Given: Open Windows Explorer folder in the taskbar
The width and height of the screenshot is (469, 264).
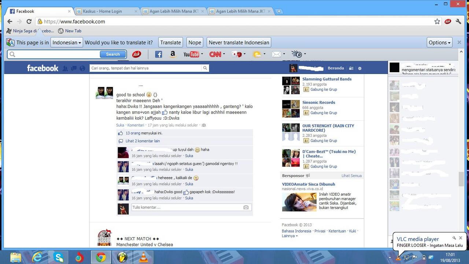Looking at the screenshot, I should [x=16, y=257].
